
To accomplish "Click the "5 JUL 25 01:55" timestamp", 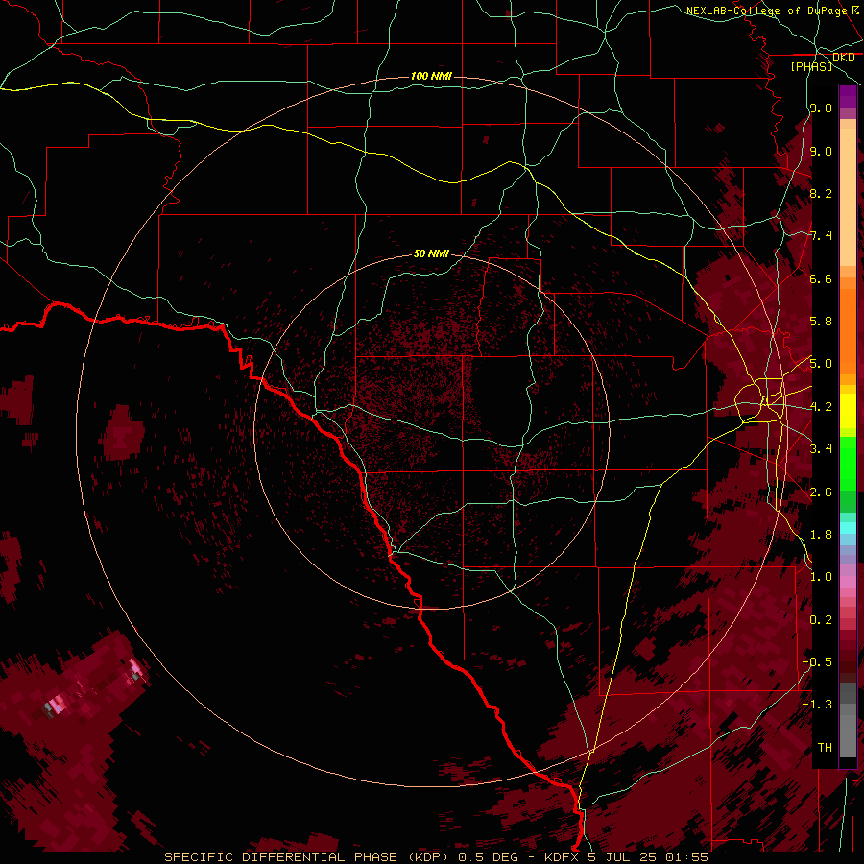I will click(647, 857).
